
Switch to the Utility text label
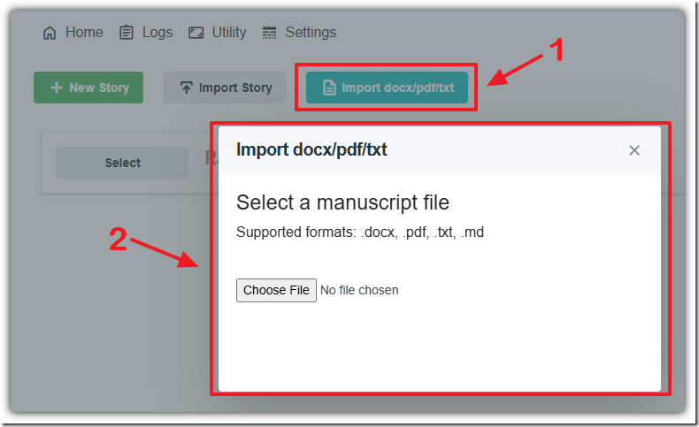pyautogui.click(x=229, y=33)
